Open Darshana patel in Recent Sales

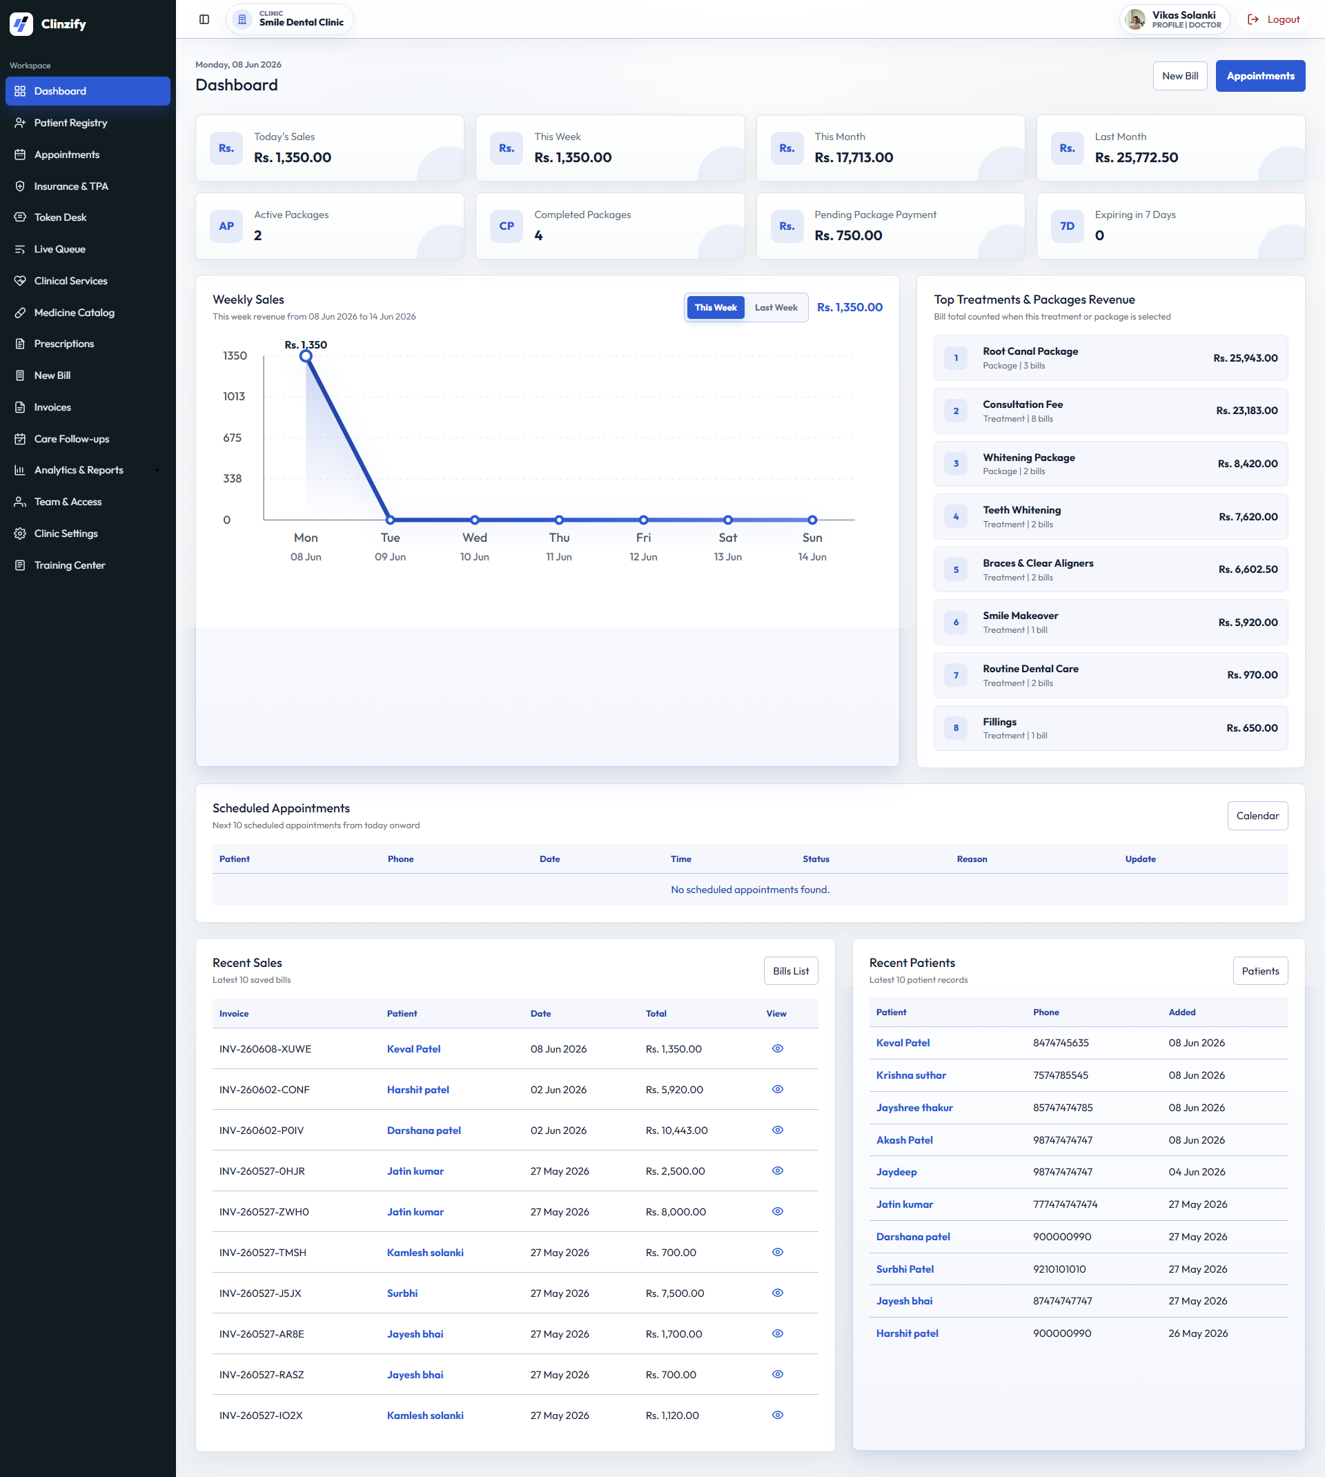tap(424, 1131)
